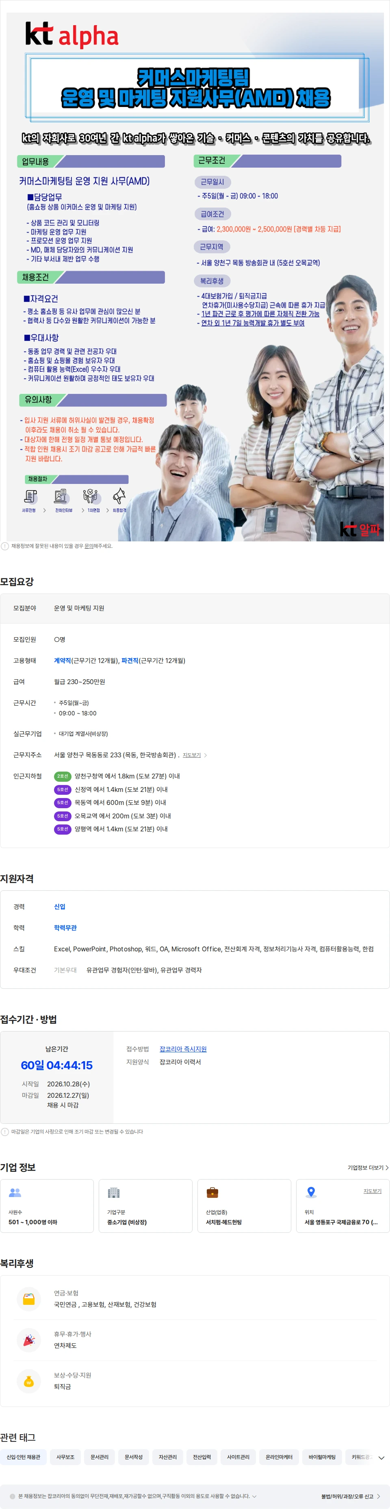
Task: Click the 시작일 2026.10.28(수) date
Action: (x=68, y=1084)
